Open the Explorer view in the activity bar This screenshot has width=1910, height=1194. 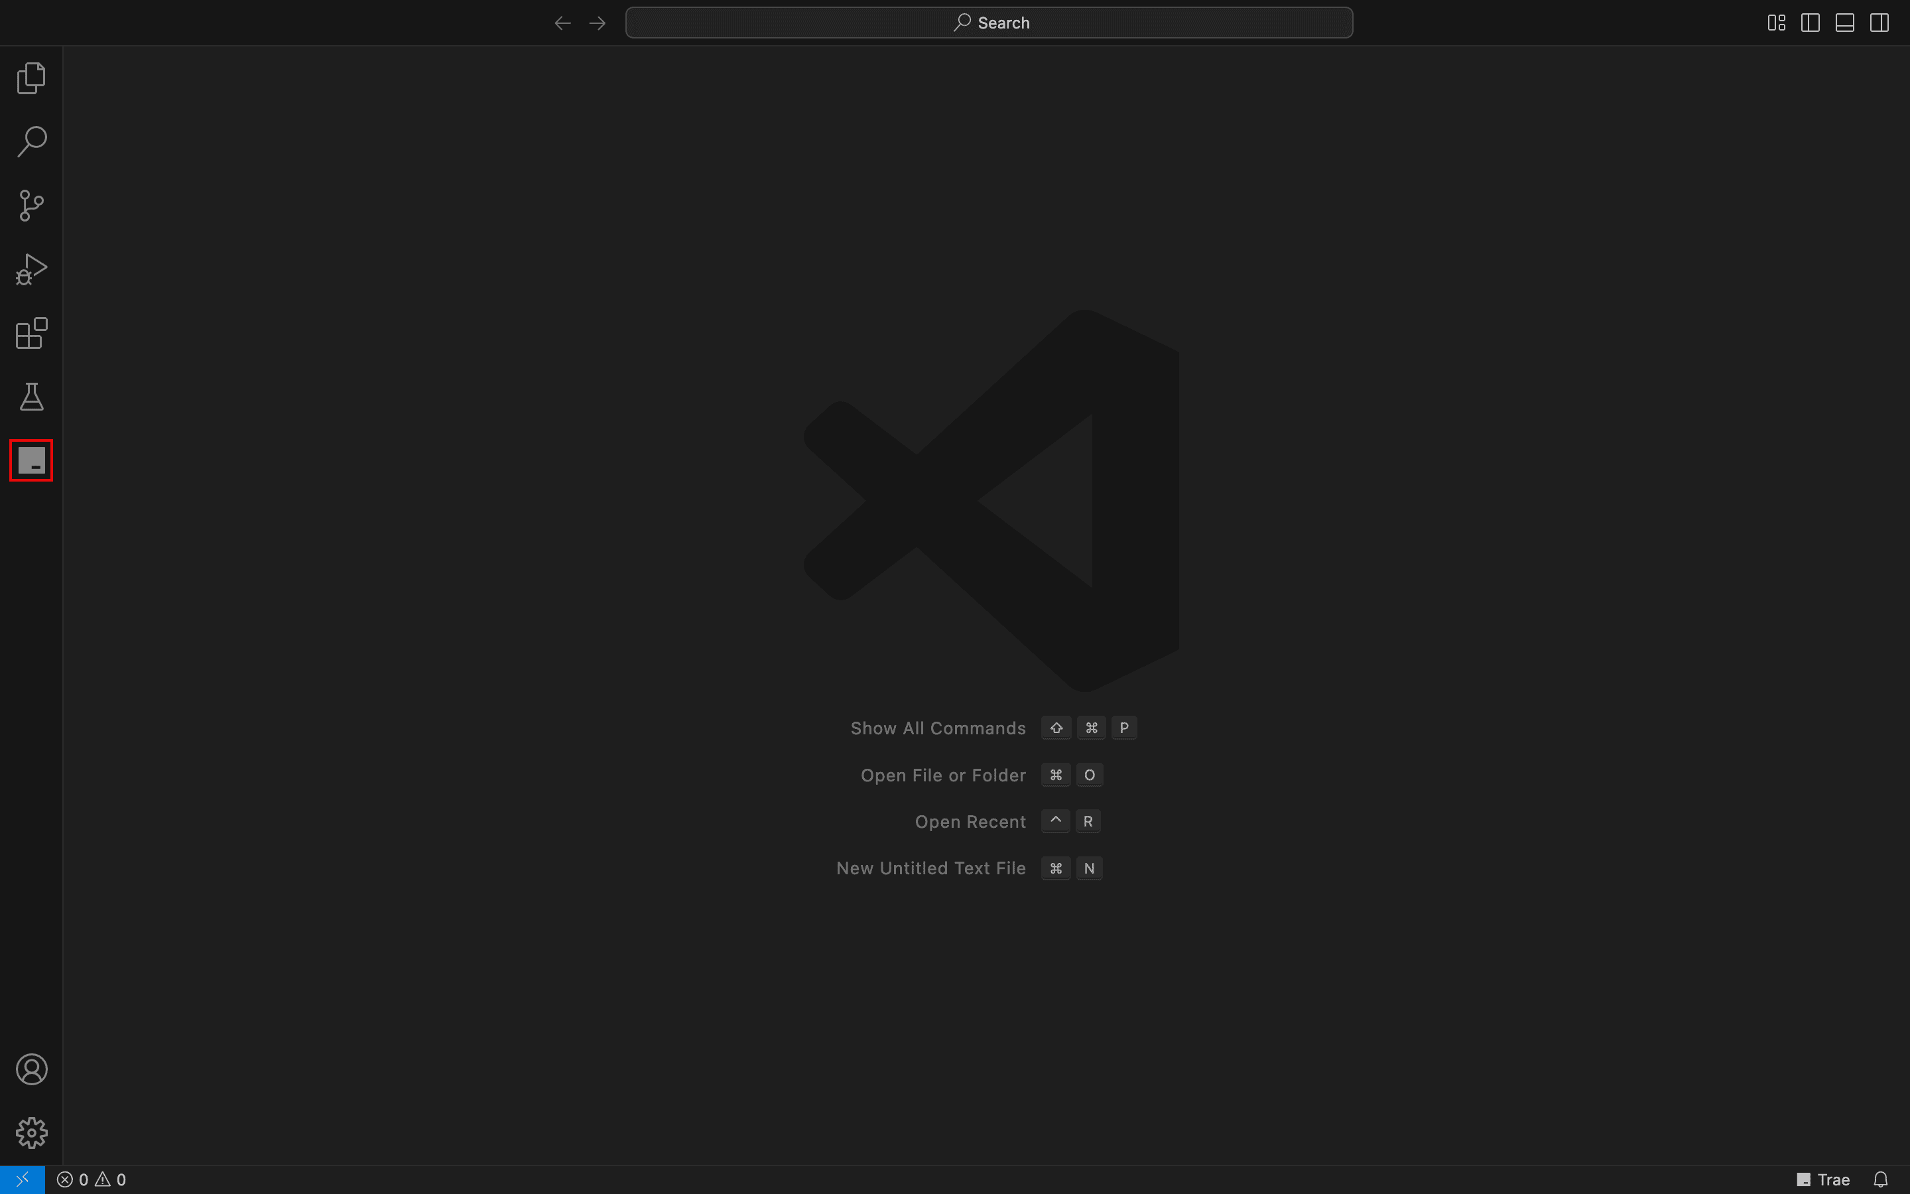pyautogui.click(x=31, y=78)
